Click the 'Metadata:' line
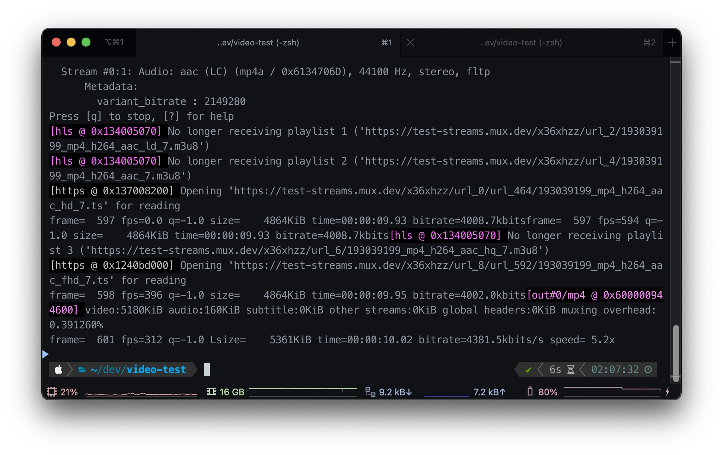The image size is (723, 455). 111,86
